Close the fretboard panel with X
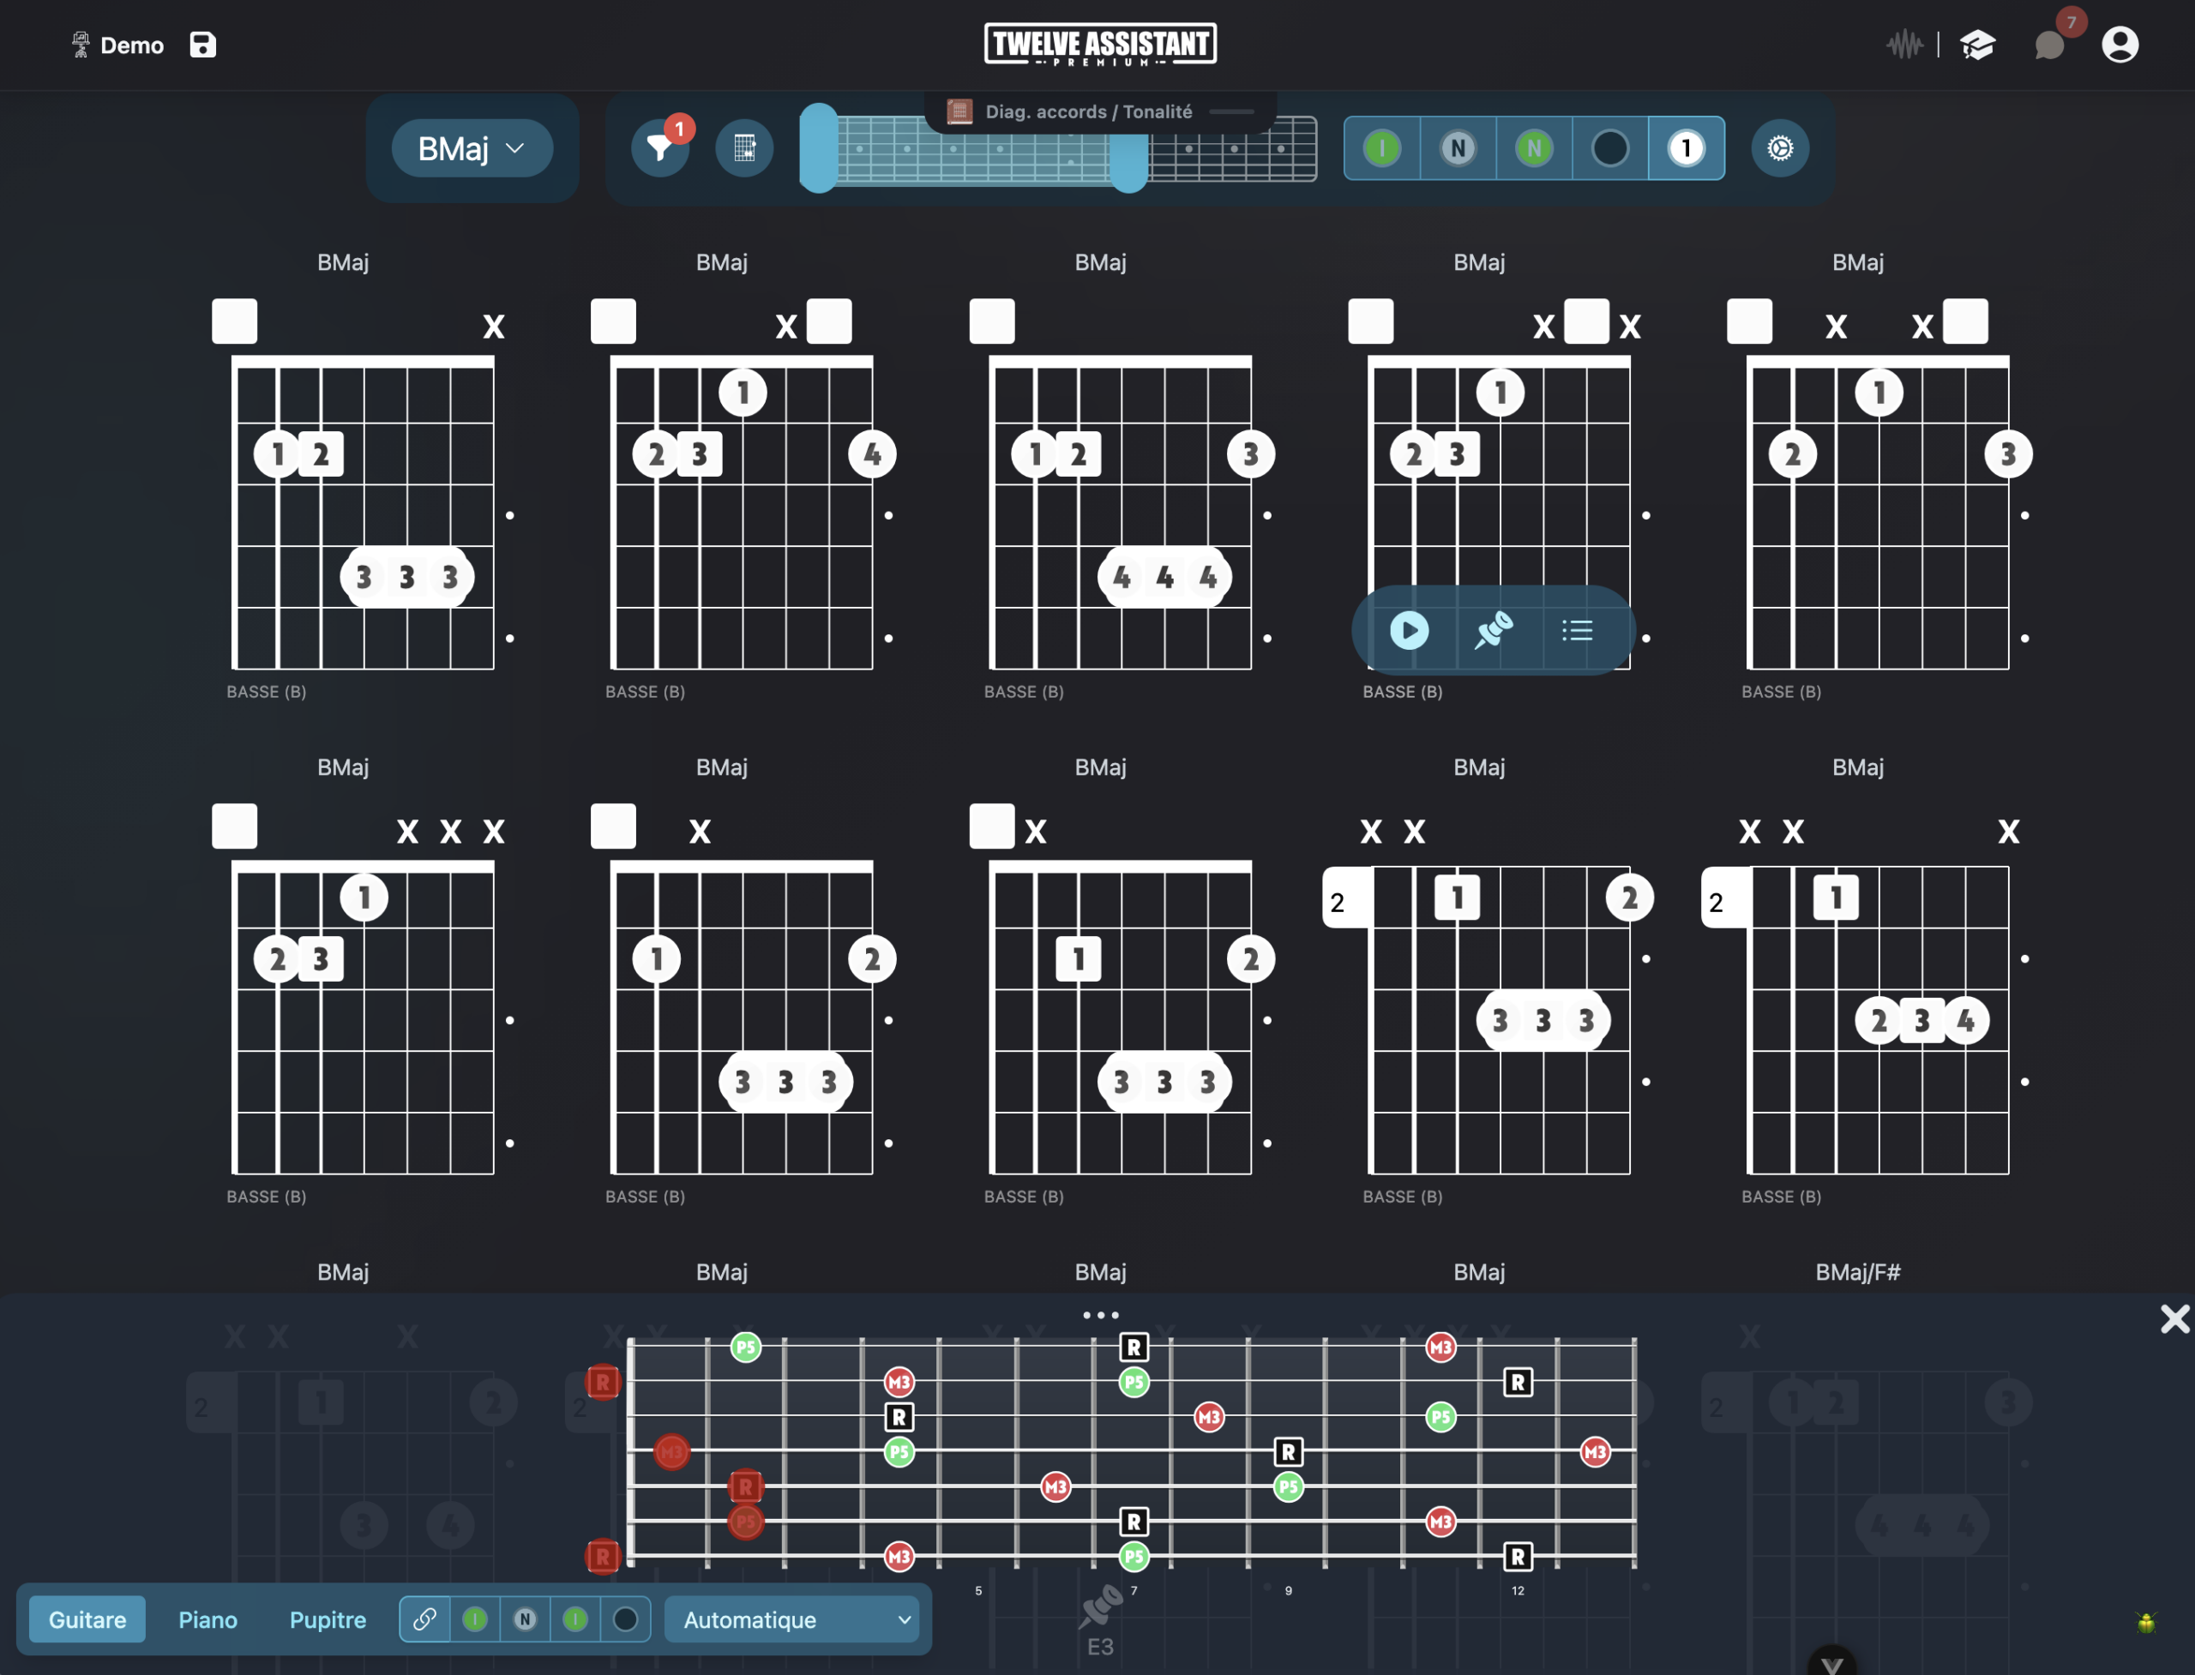2195x1675 pixels. pyautogui.click(x=2175, y=1319)
